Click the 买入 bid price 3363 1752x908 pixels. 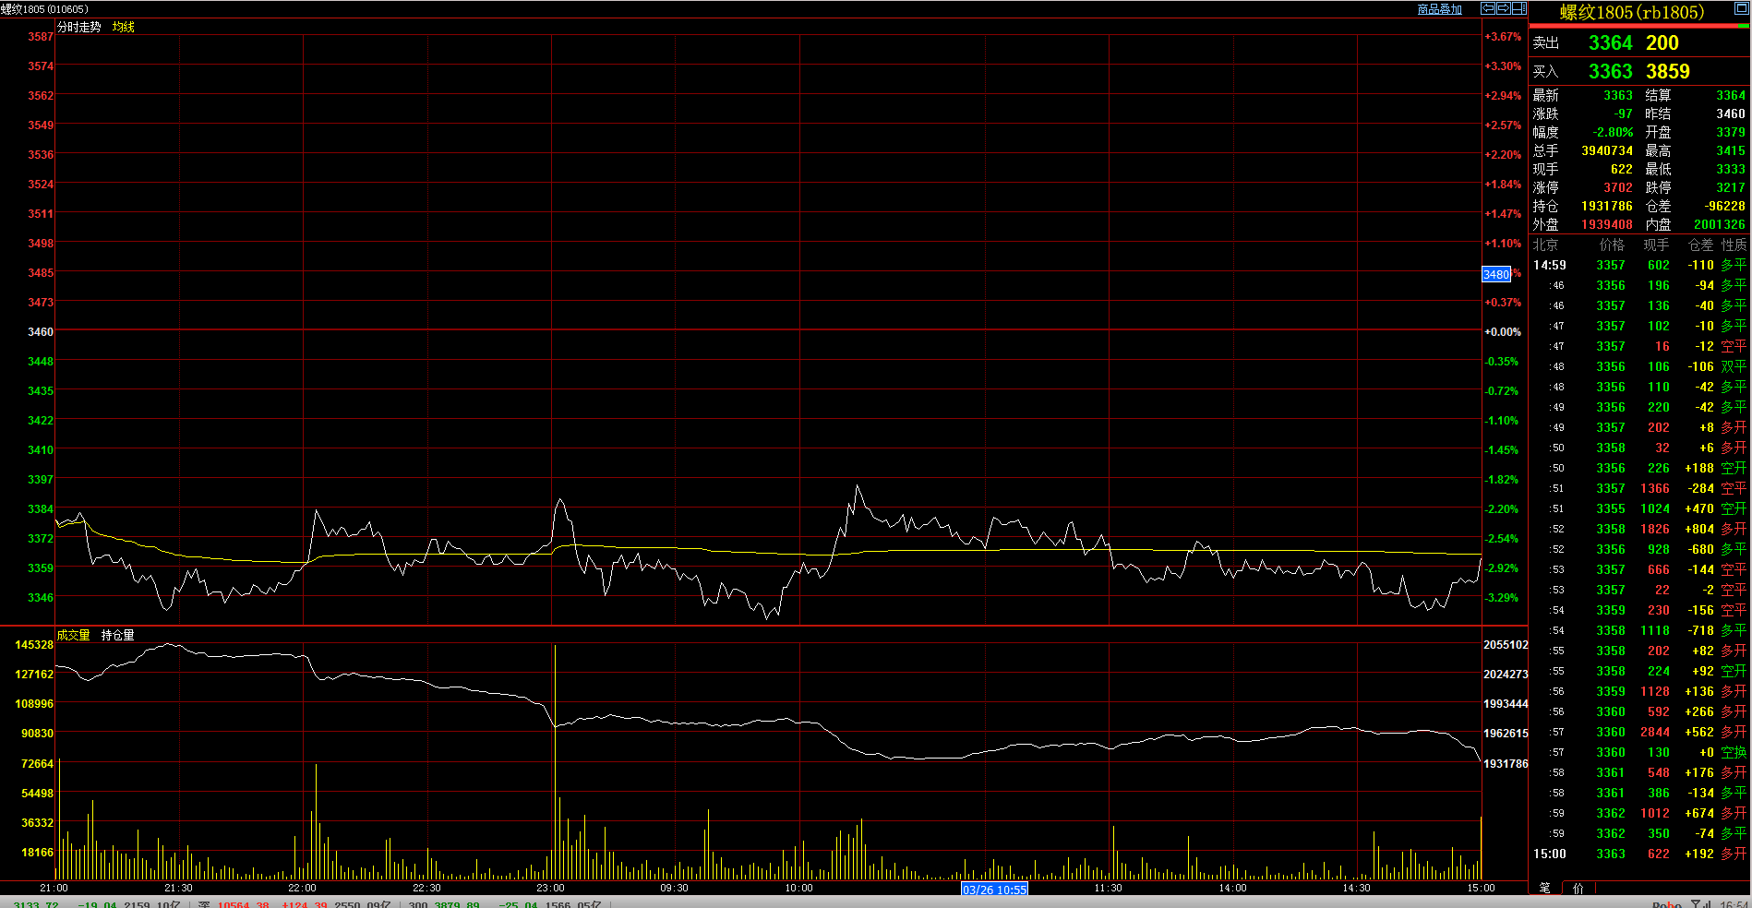[1610, 71]
